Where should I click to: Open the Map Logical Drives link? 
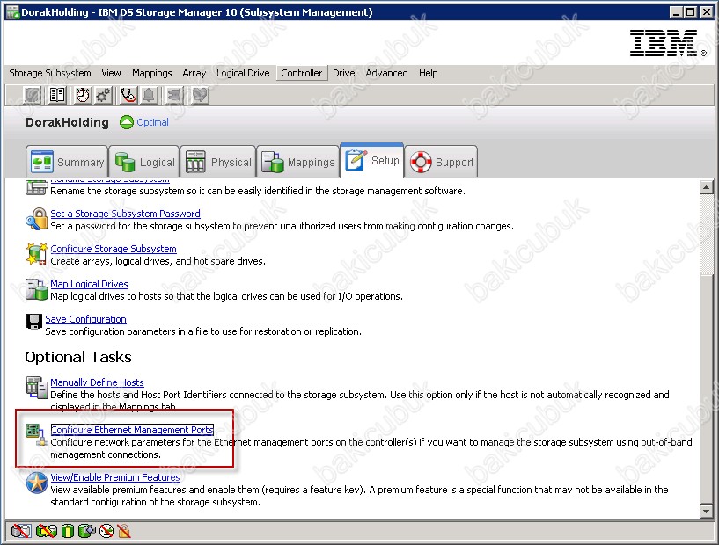[89, 284]
